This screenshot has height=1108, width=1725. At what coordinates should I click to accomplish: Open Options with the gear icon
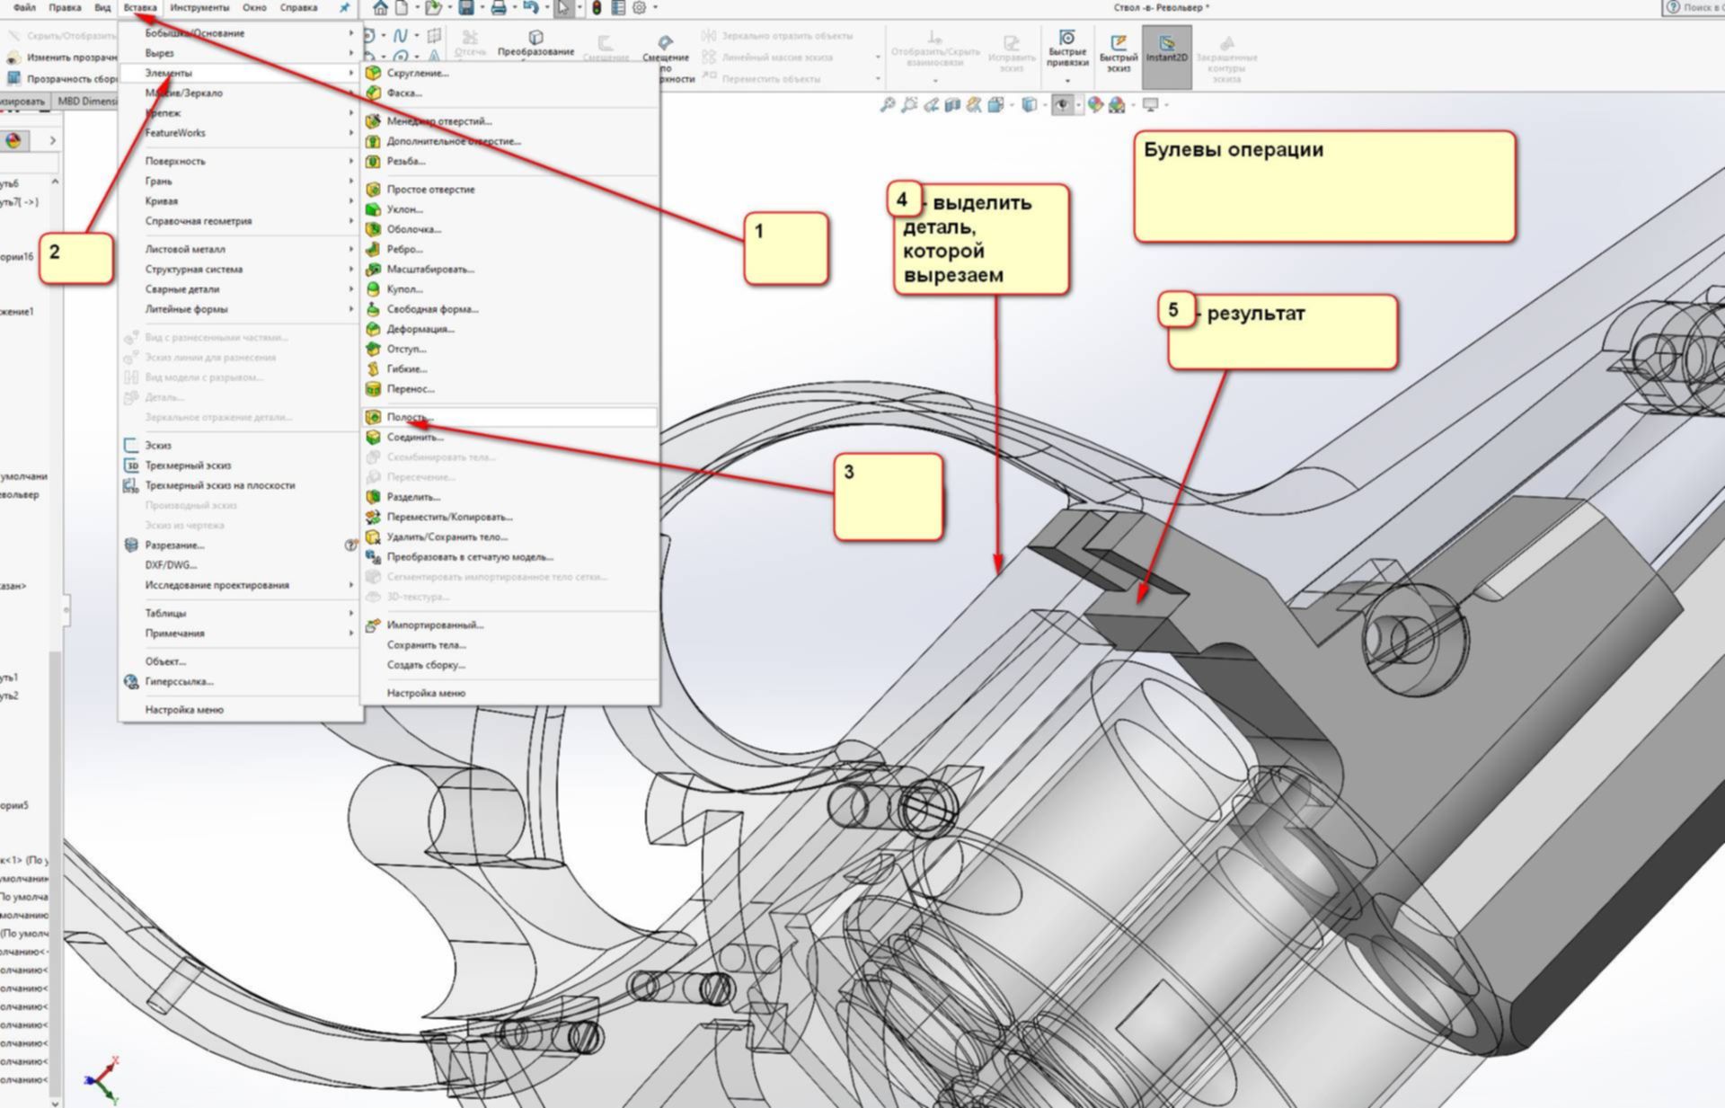640,8
